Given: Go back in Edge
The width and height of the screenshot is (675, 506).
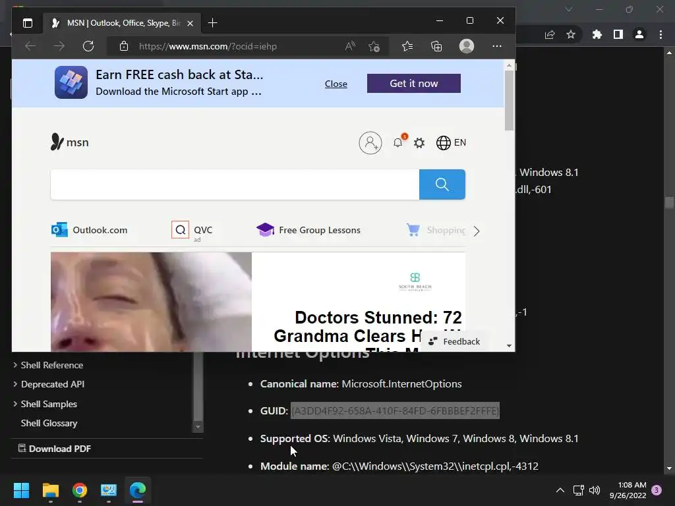Looking at the screenshot, I should [30, 46].
